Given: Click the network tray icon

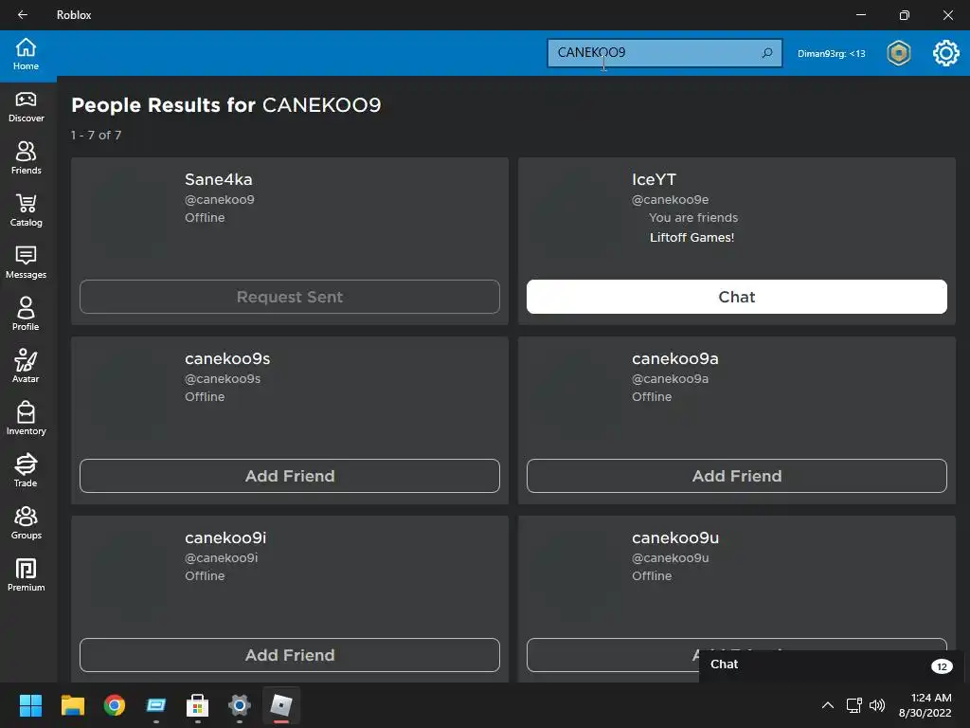Looking at the screenshot, I should click(x=854, y=705).
